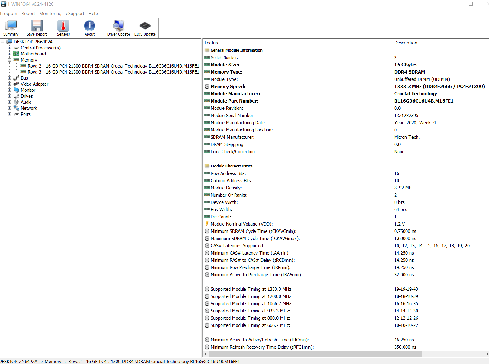Image resolution: width=489 pixels, height=364 pixels.
Task: Open the Program menu
Action: click(x=8, y=14)
